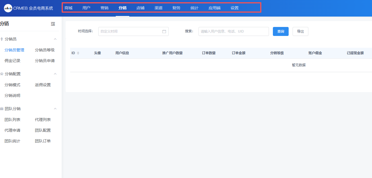This screenshot has height=178, width=372.
Task: Click the 团队分销 briefcase icon
Action: pos(2,109)
